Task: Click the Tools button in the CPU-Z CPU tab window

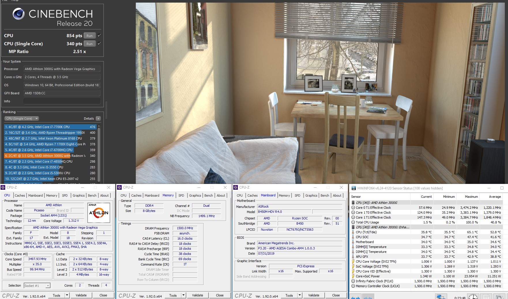Action: pos(57,295)
